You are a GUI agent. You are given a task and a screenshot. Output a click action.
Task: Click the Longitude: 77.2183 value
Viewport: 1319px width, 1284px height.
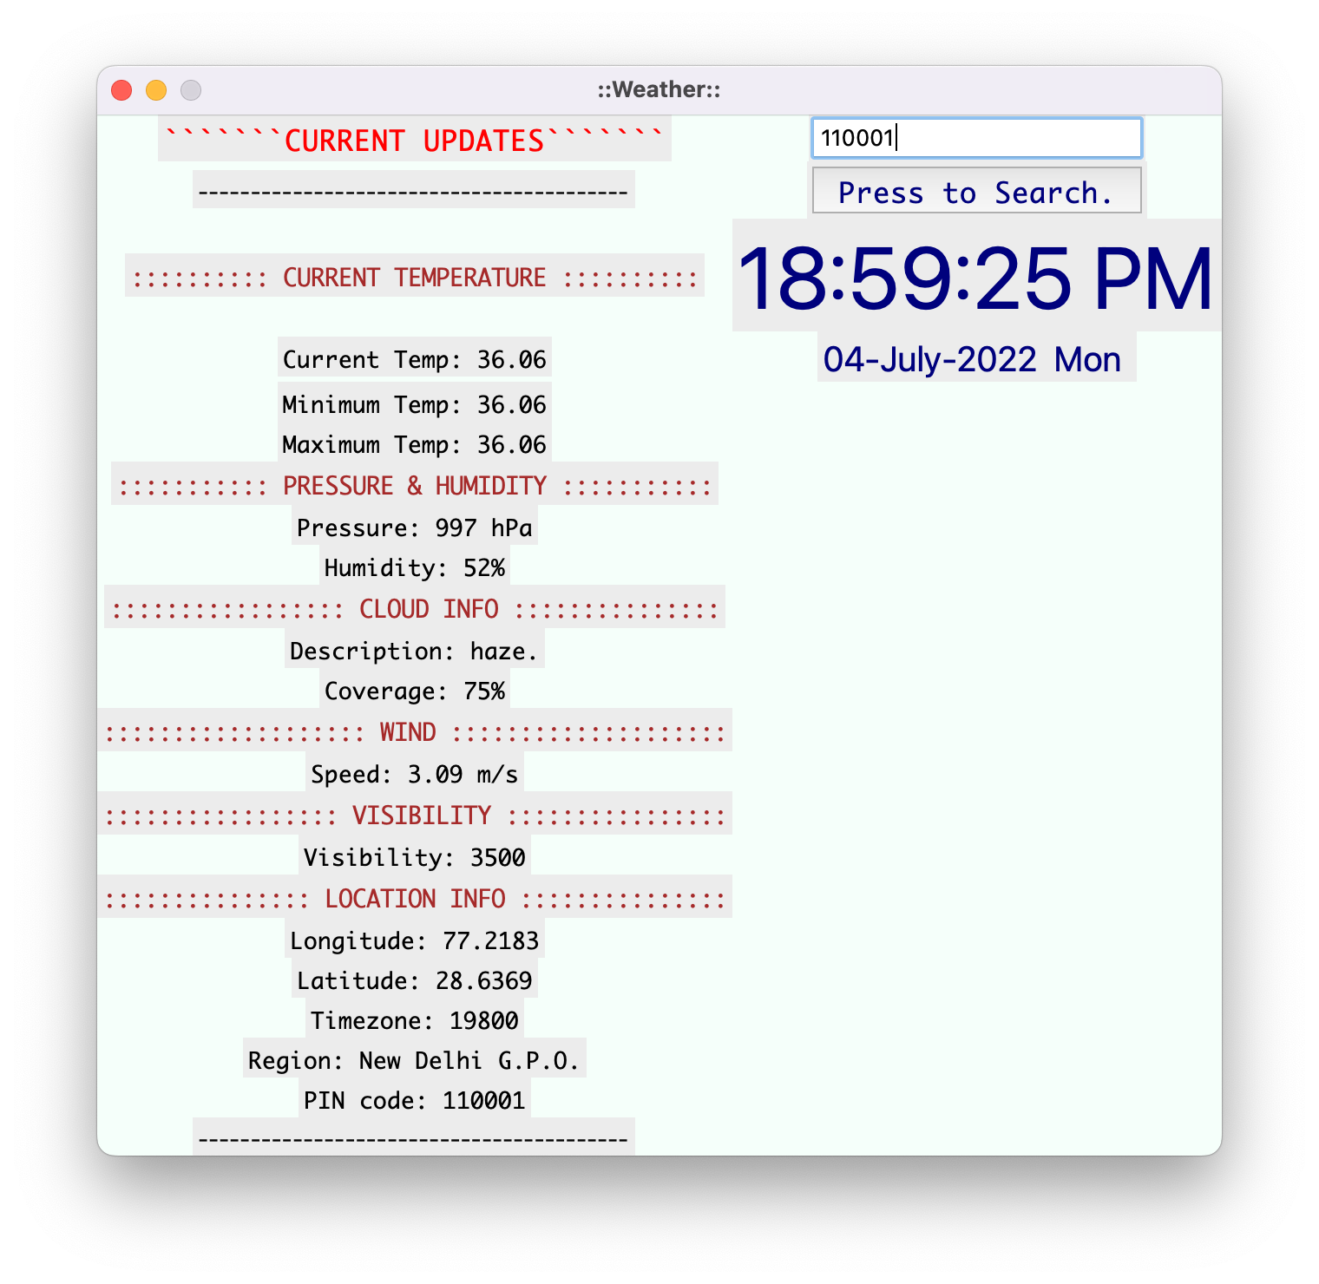[x=415, y=940]
